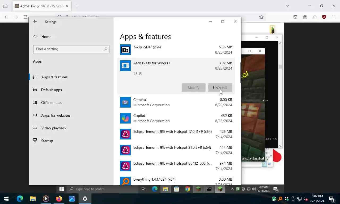
Task: Open Firefox application menu
Action: click(334, 17)
